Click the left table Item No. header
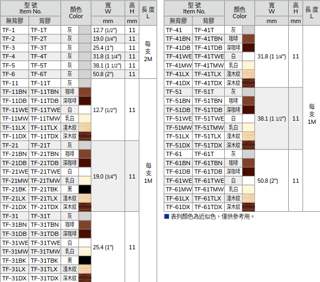 [31, 9]
